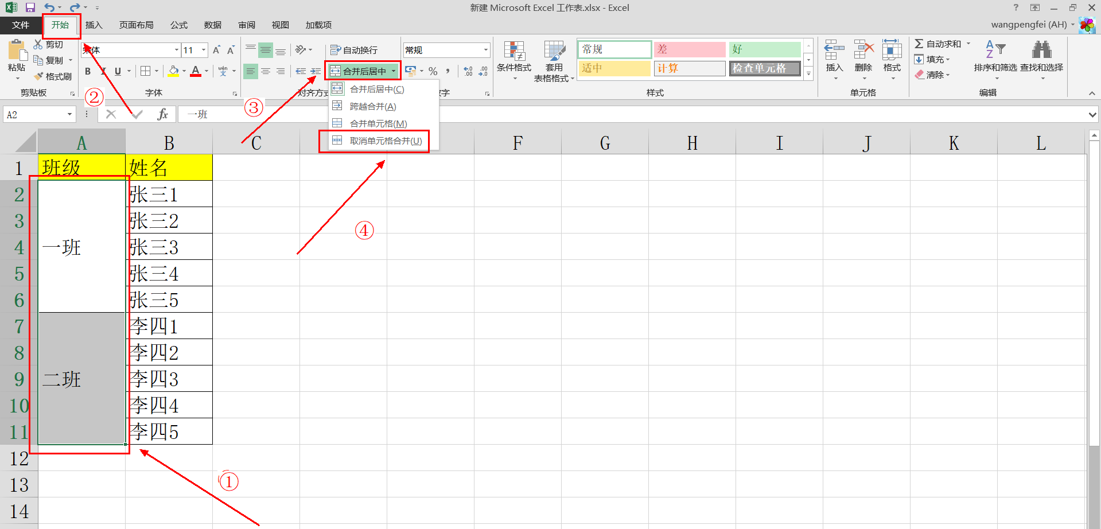Screen dimensions: 1101x529
Task: Click the Paste clipboard icon
Action: [x=17, y=50]
